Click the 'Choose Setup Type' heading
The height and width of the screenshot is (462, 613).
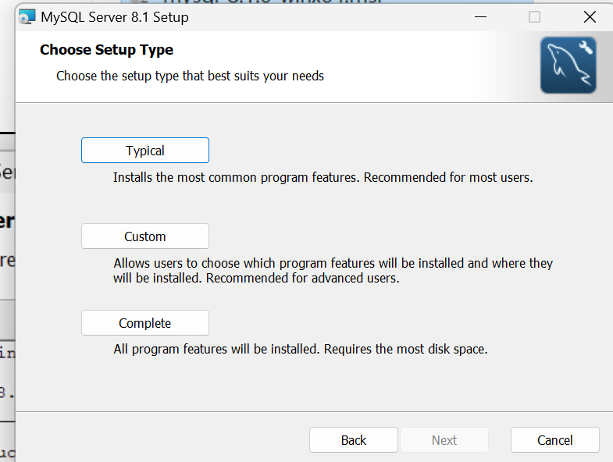[x=106, y=50]
